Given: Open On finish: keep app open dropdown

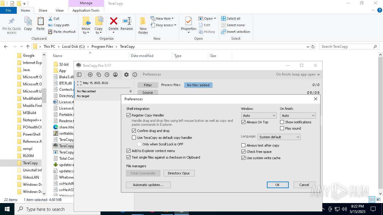Looking at the screenshot, I should pos(298,74).
